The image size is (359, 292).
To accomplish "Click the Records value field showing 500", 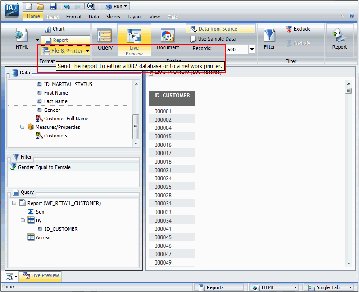I will pyautogui.click(x=237, y=50).
